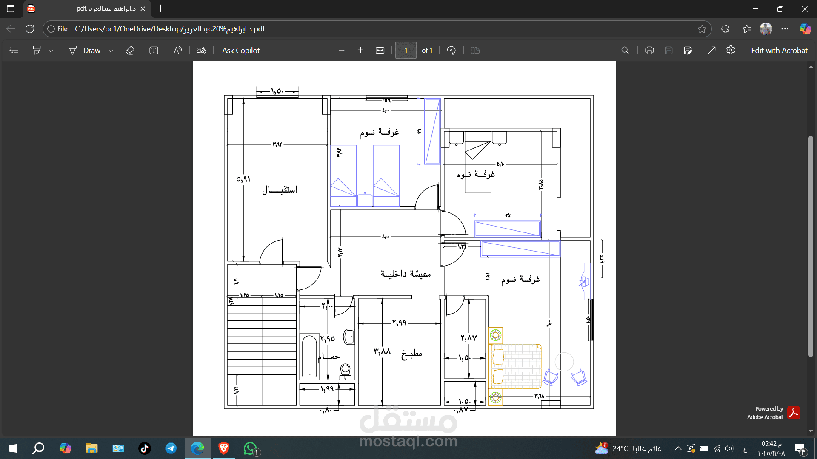Activate the Draw tool
817x459 pixels.
click(x=84, y=50)
